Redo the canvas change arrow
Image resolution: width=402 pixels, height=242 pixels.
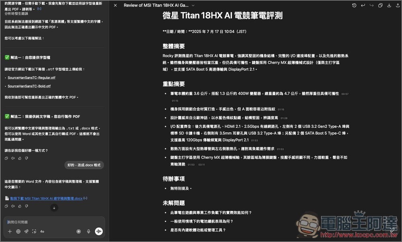371,5
